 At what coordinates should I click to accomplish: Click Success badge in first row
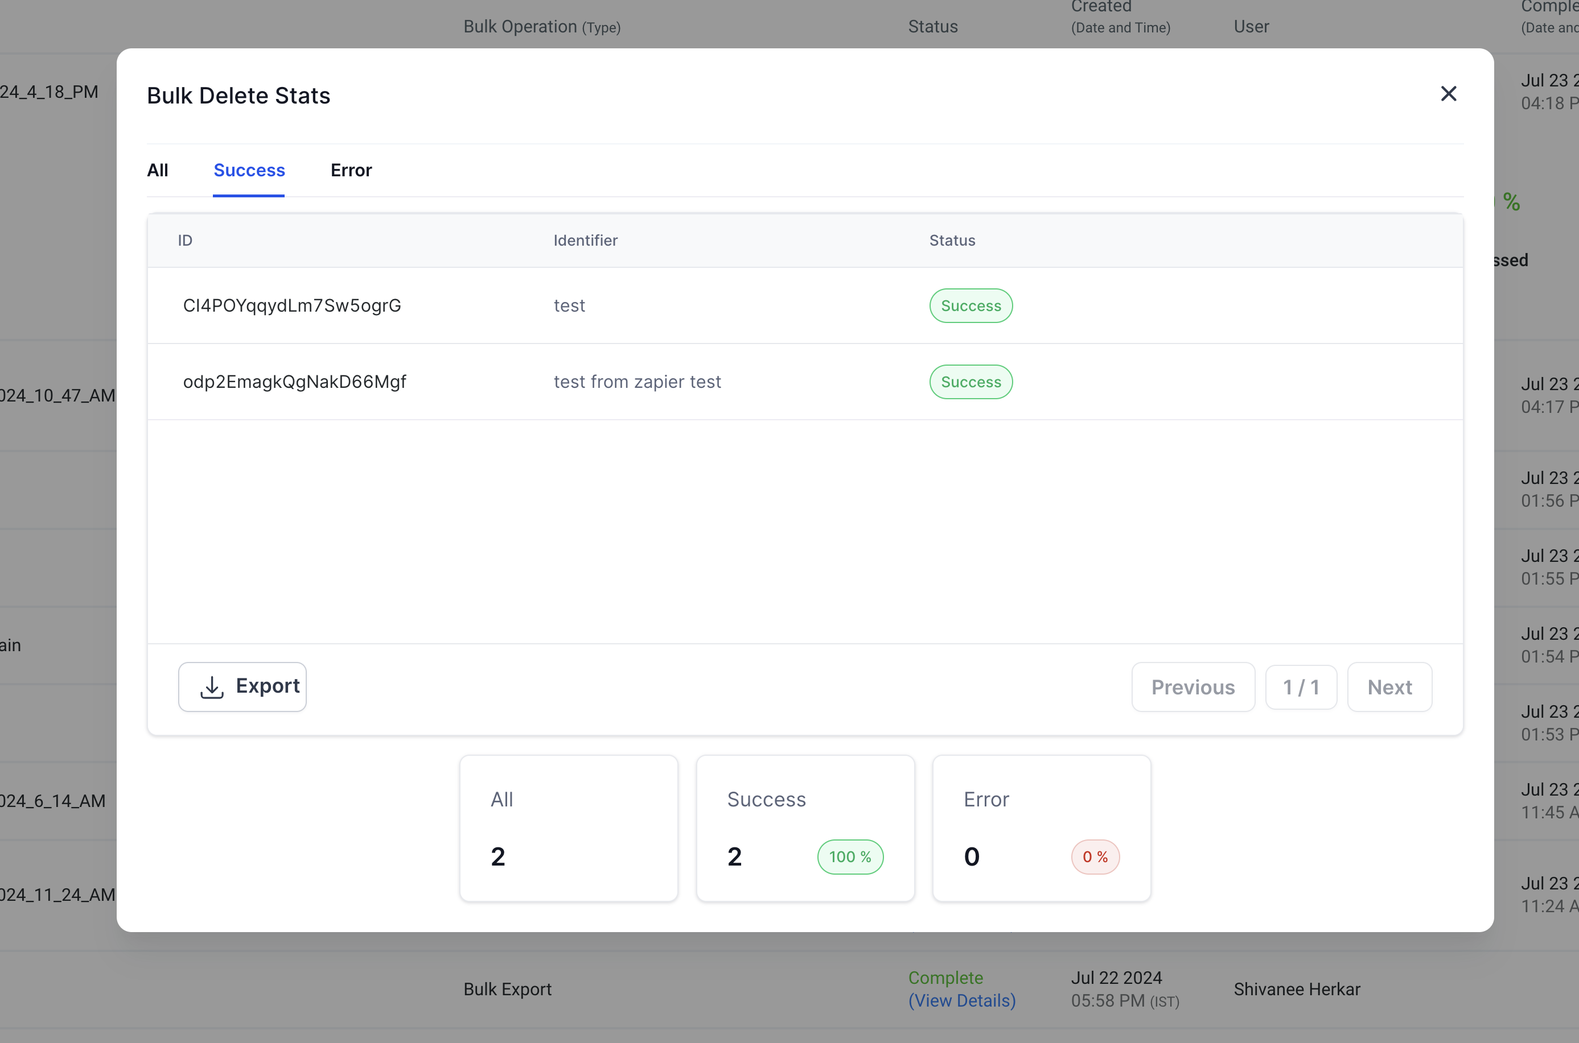970,306
